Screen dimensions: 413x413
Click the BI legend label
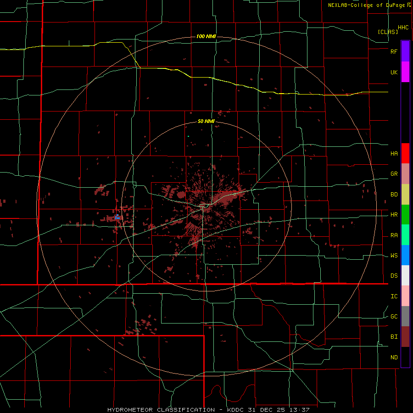pos(394,337)
